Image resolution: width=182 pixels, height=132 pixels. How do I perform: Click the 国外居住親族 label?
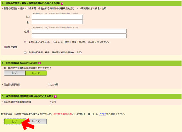point(10,47)
